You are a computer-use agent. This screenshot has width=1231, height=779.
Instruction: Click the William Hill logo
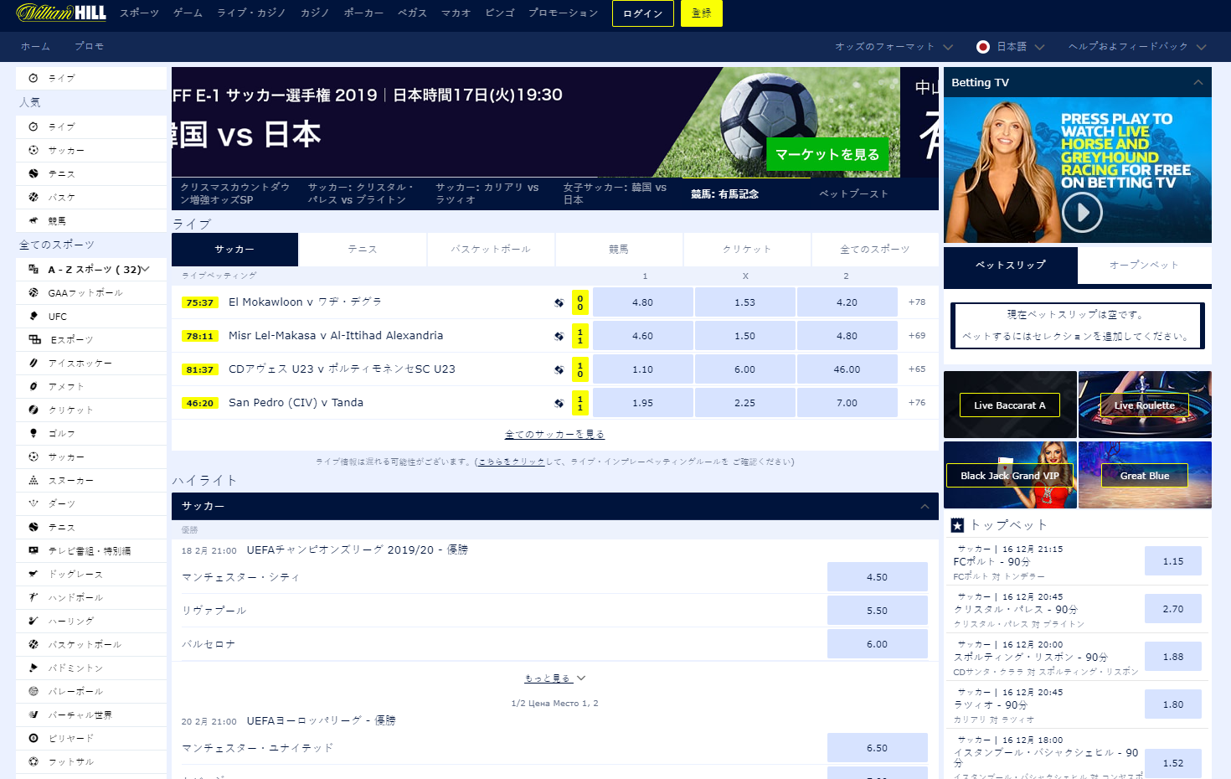(x=61, y=13)
